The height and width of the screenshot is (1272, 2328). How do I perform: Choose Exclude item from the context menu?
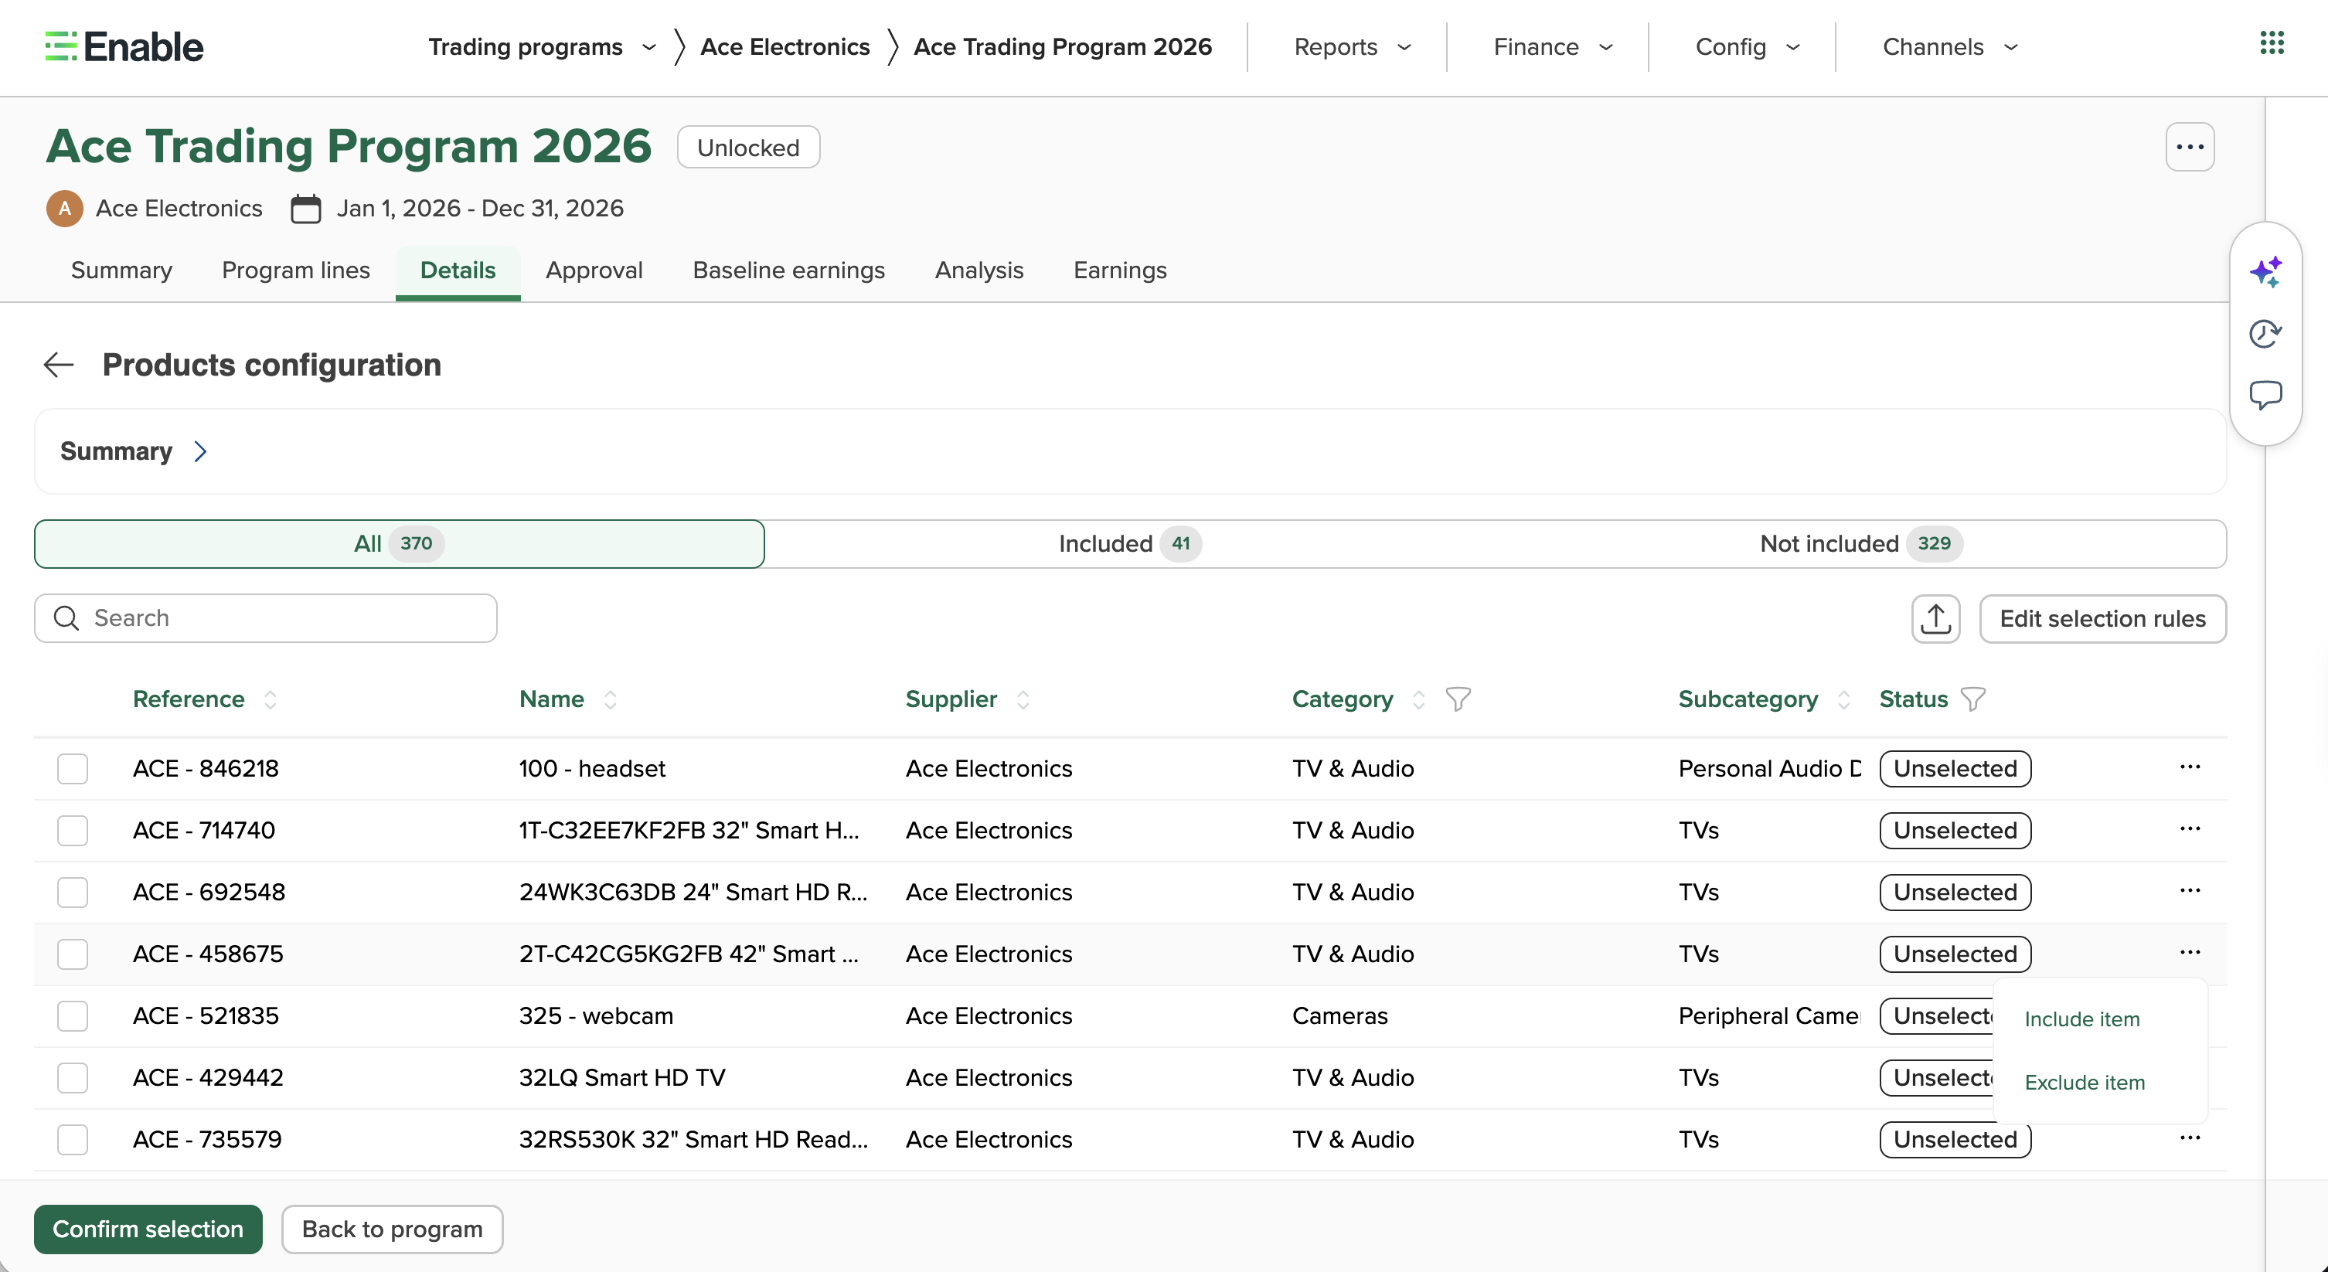(x=2084, y=1083)
